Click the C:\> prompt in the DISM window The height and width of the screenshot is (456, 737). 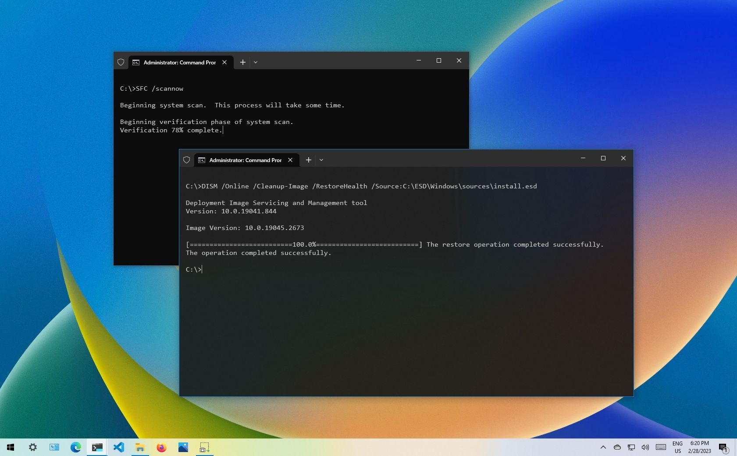coord(194,269)
